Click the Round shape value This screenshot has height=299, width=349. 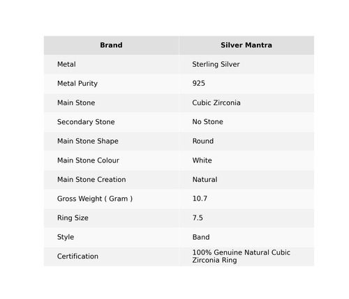pyautogui.click(x=203, y=141)
